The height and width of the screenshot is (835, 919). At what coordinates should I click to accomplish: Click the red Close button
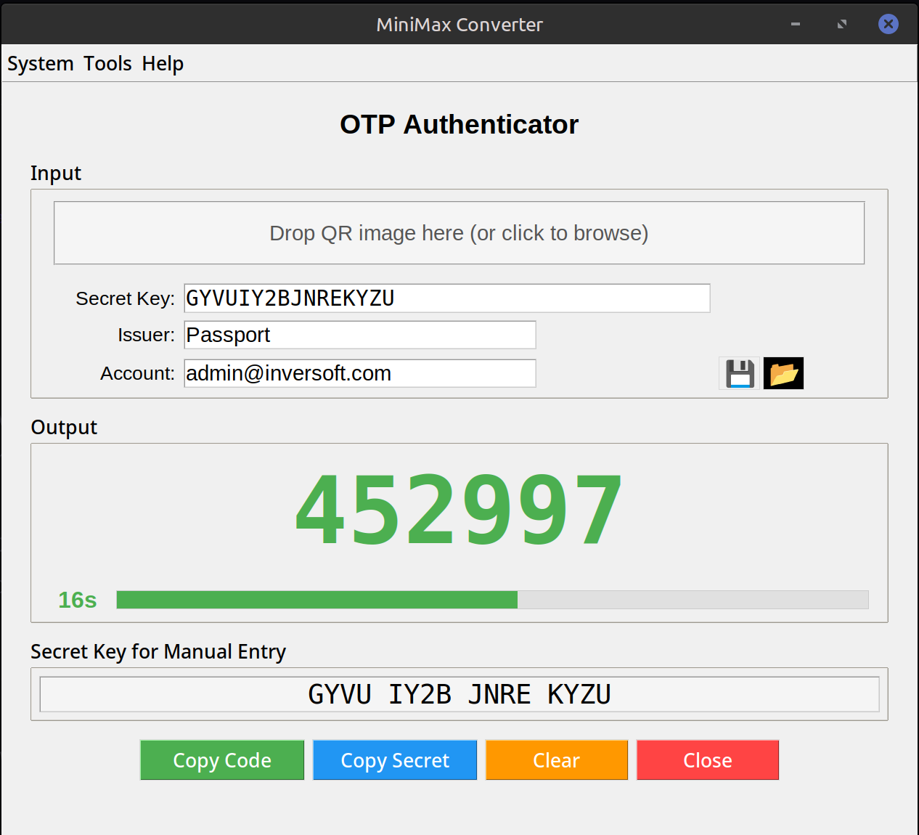pos(708,760)
